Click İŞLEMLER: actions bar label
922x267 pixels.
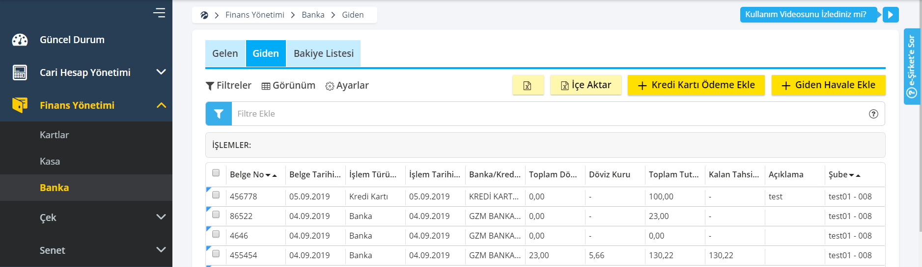click(231, 145)
